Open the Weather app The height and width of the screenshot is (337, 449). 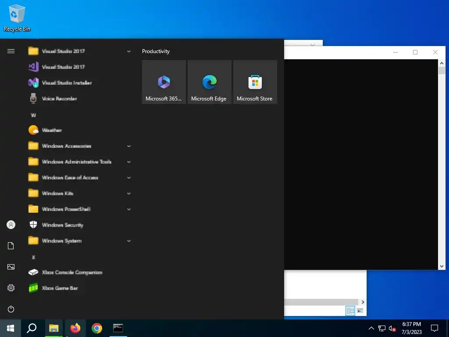click(80, 130)
